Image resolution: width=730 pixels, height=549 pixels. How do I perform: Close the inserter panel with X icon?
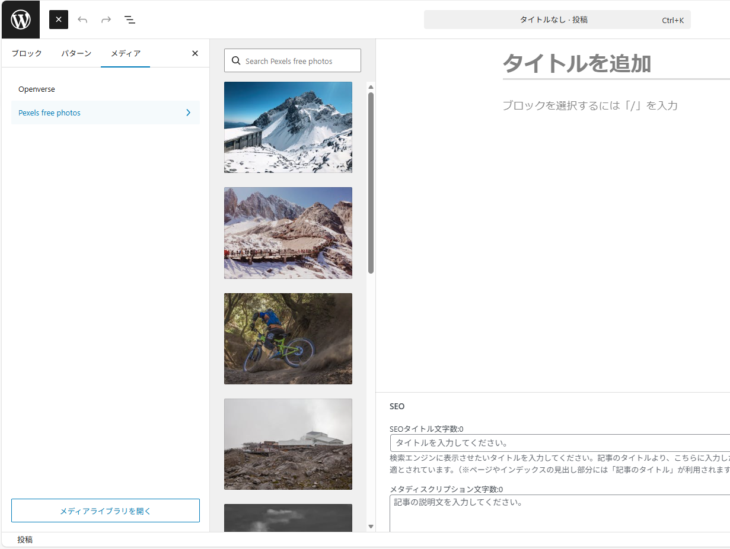click(195, 53)
